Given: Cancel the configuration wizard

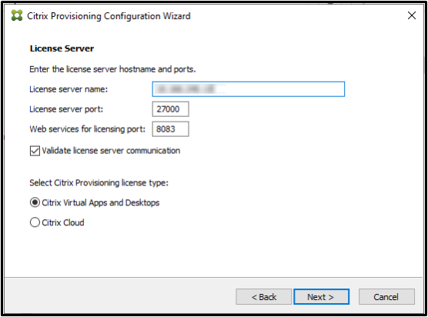Looking at the screenshot, I should coord(386,296).
